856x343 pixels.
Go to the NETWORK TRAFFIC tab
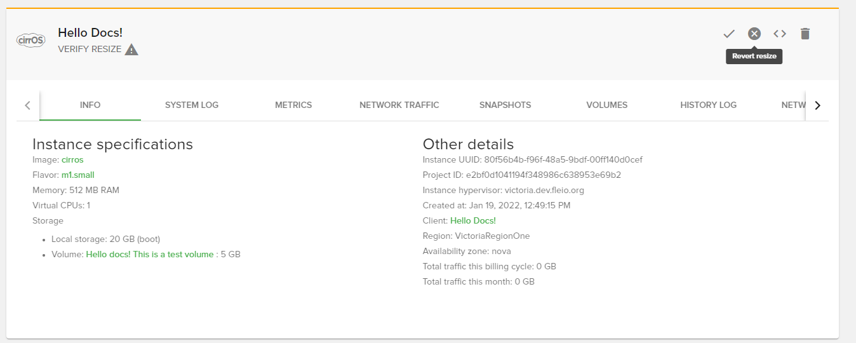pyautogui.click(x=399, y=105)
